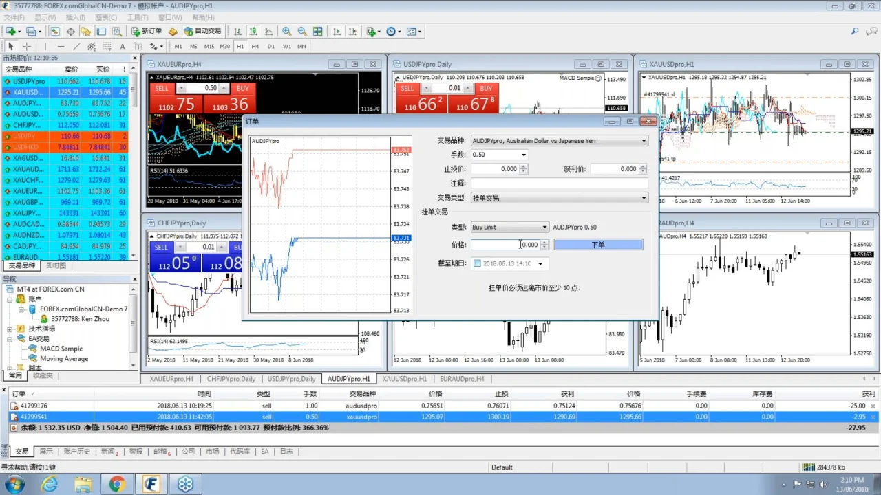The image size is (881, 495).
Task: Click the 新订单 new order button
Action: [x=145, y=31]
